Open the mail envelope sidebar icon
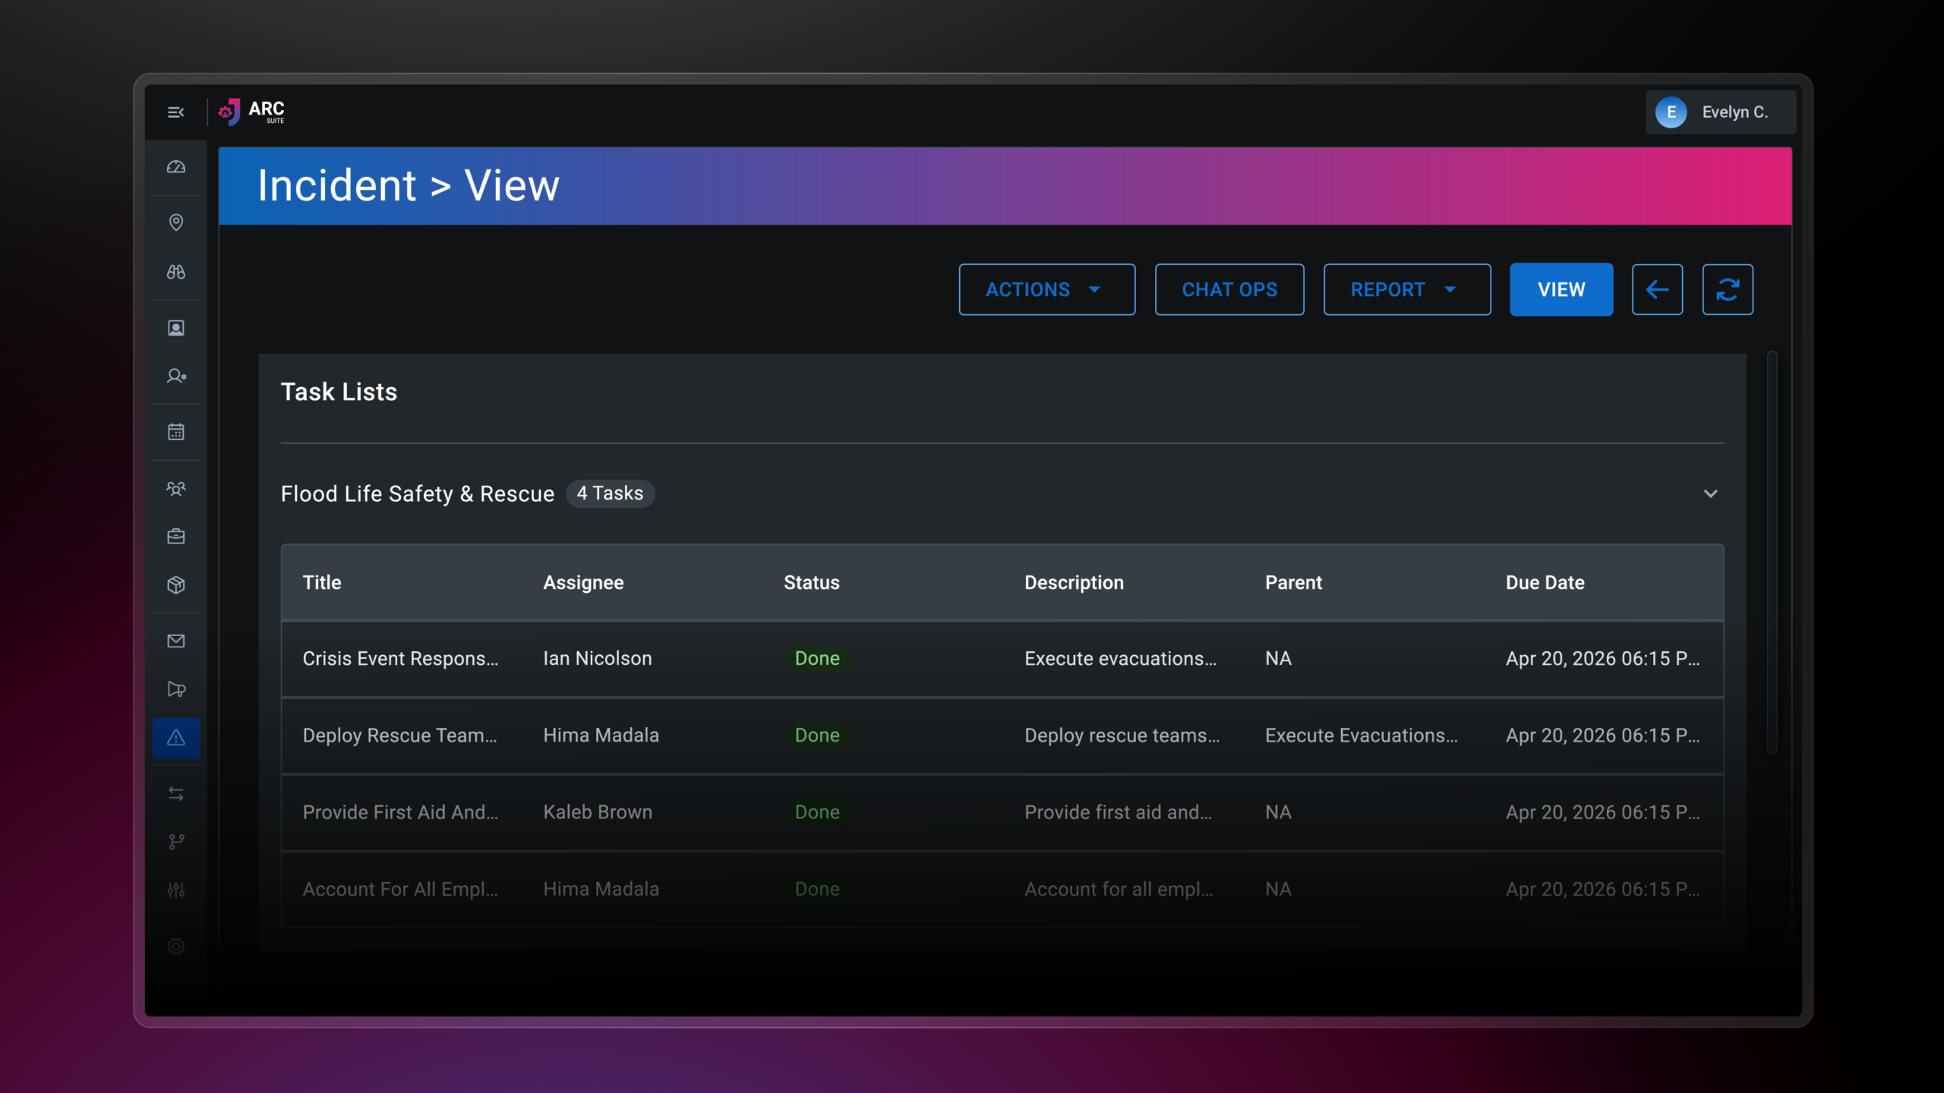 (176, 641)
